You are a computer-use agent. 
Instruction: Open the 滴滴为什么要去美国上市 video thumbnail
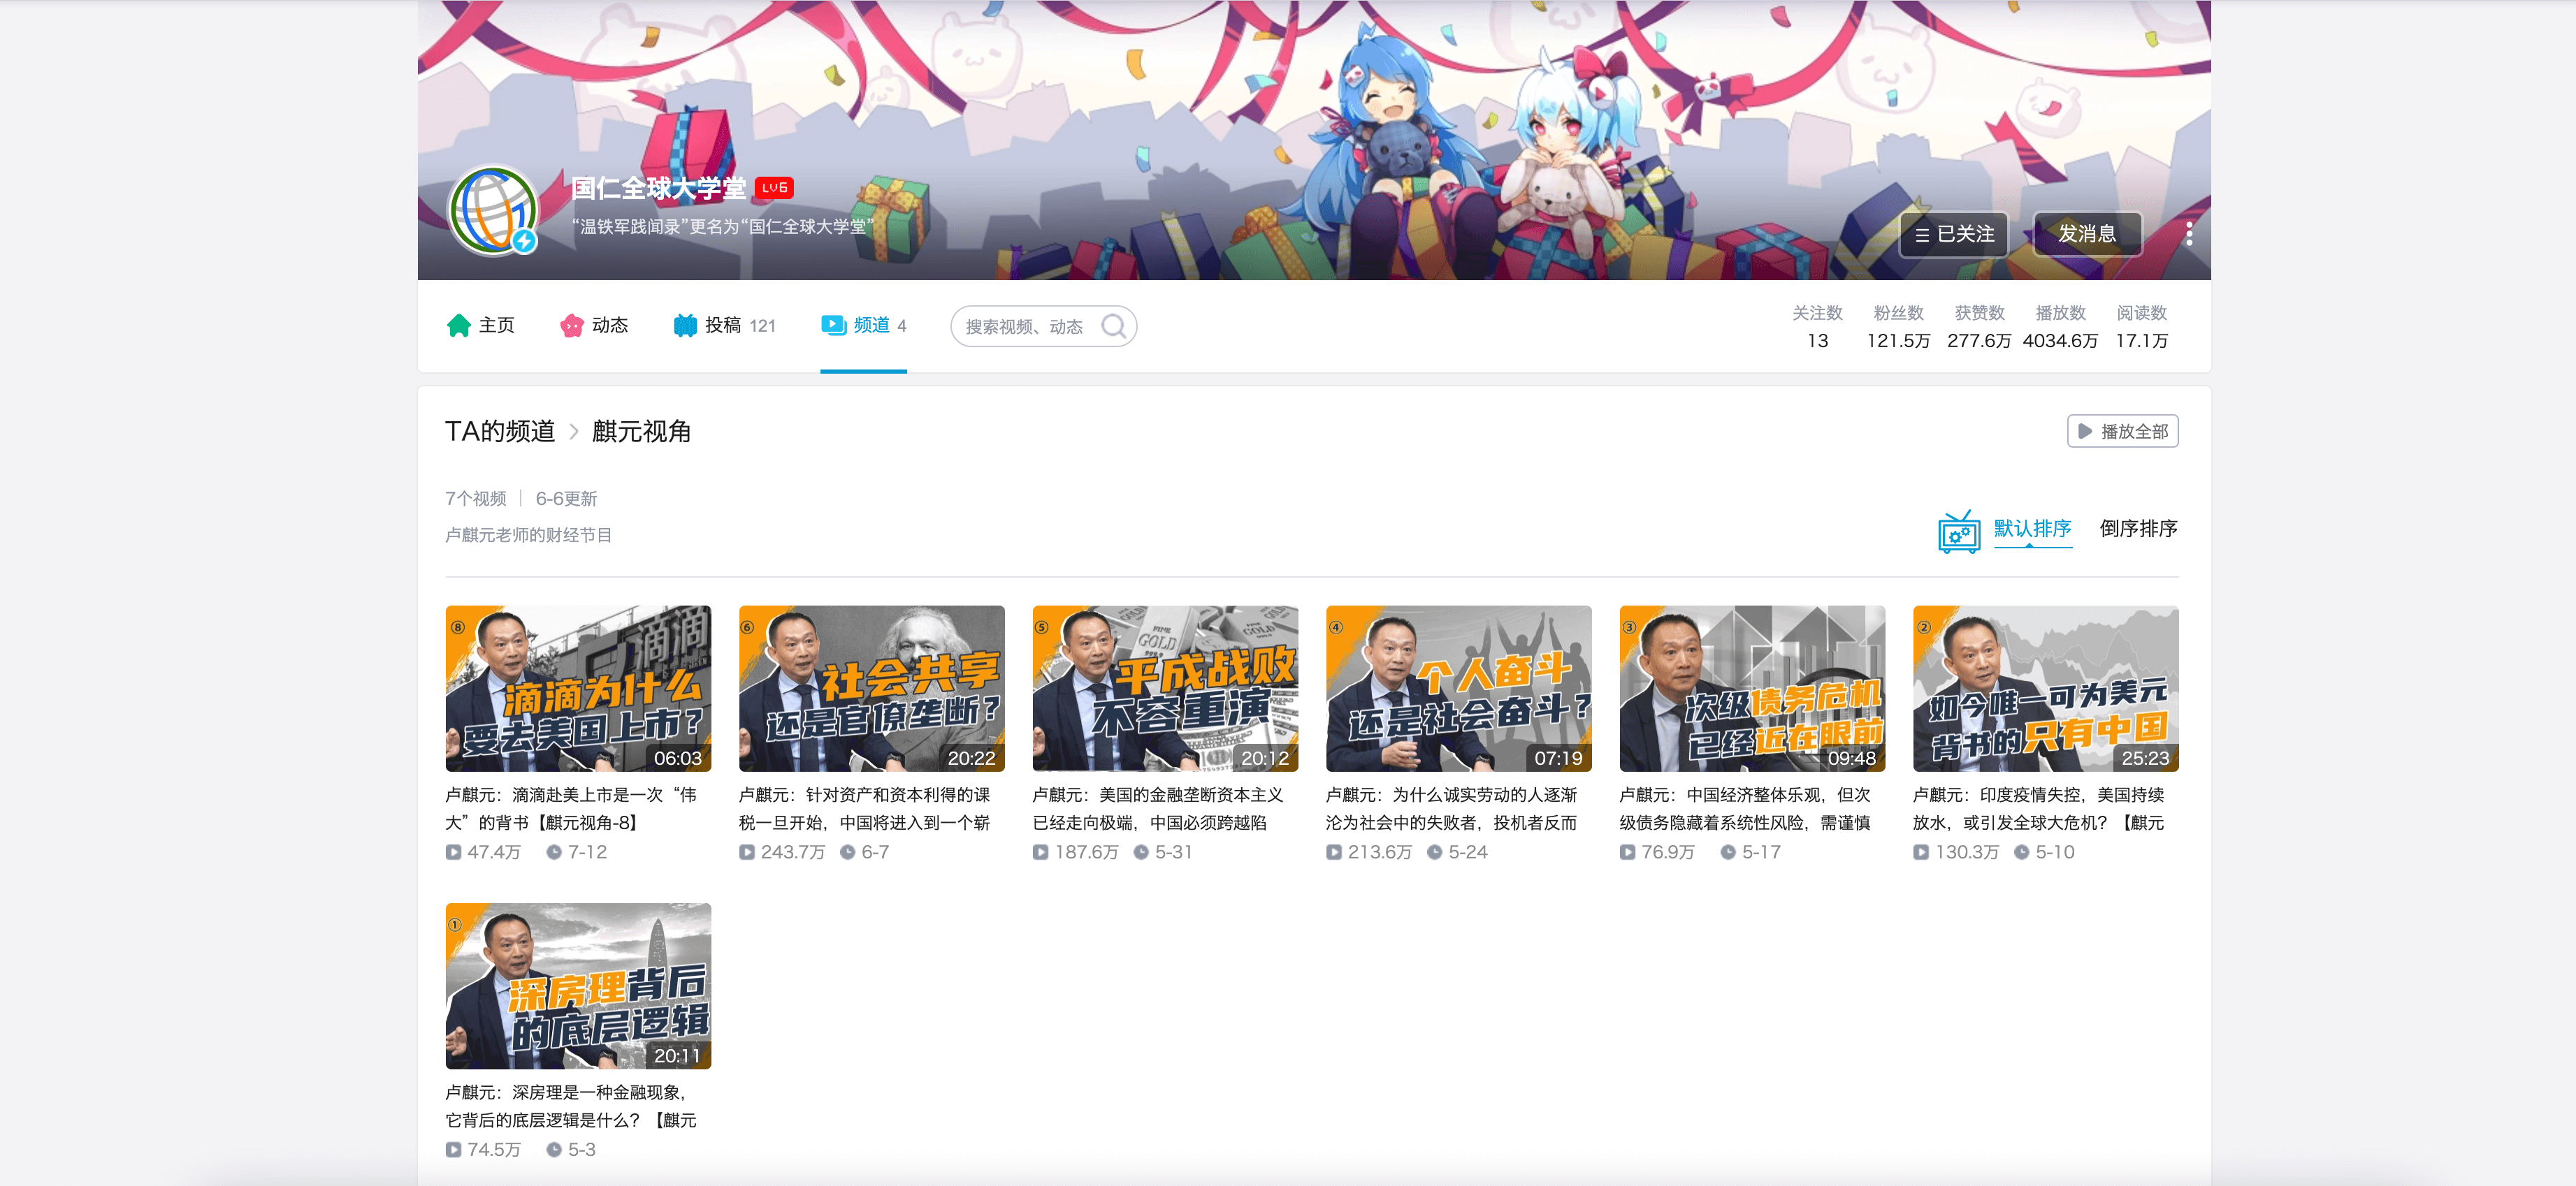pos(578,687)
